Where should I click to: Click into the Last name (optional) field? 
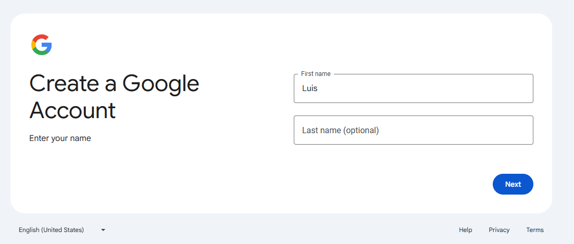pos(413,130)
